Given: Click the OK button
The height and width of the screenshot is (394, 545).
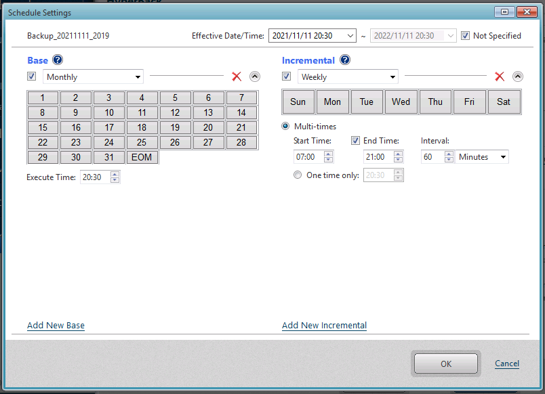Looking at the screenshot, I should (x=446, y=364).
